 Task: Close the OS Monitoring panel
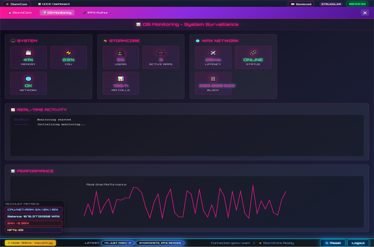coord(365,13)
